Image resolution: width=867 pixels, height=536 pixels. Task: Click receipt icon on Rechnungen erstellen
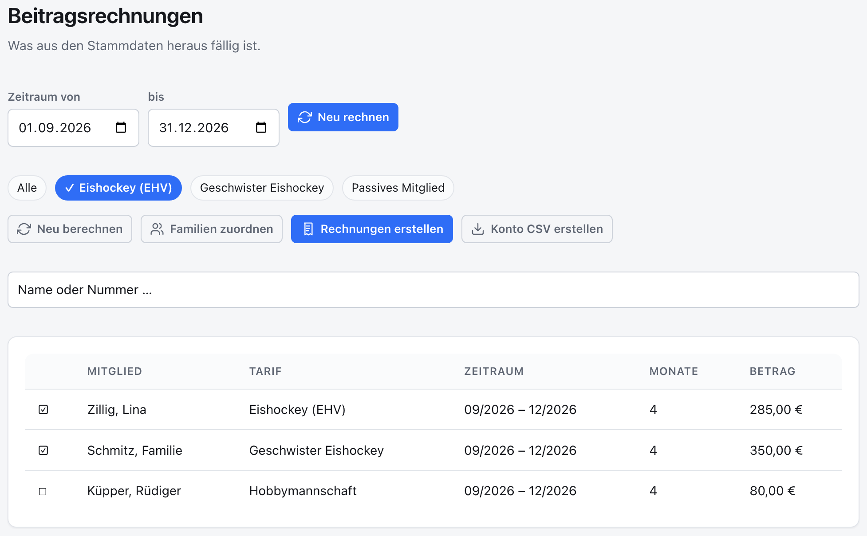point(308,229)
